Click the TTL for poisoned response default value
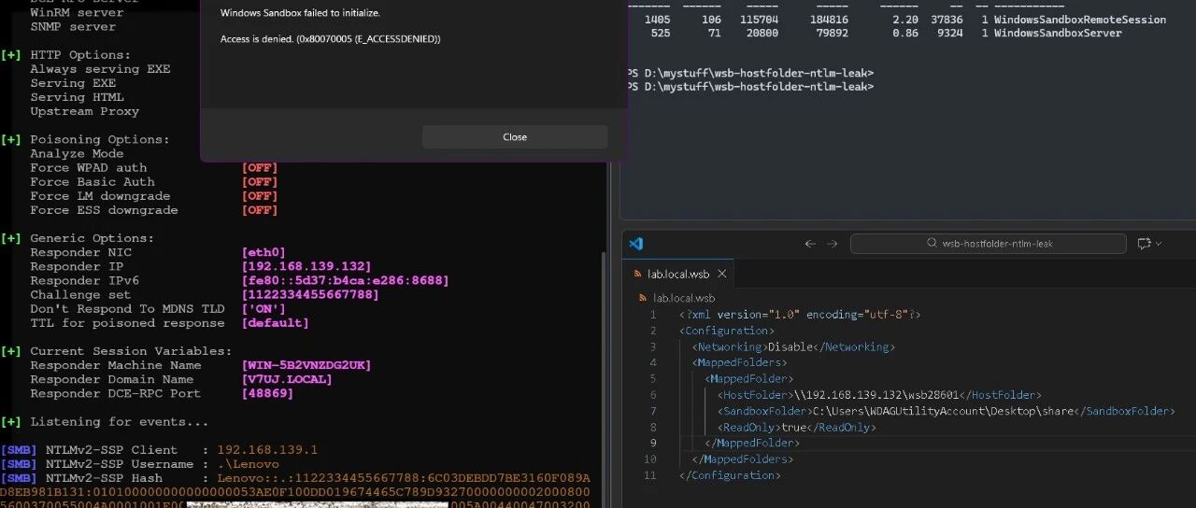This screenshot has height=508, width=1196. (x=275, y=323)
